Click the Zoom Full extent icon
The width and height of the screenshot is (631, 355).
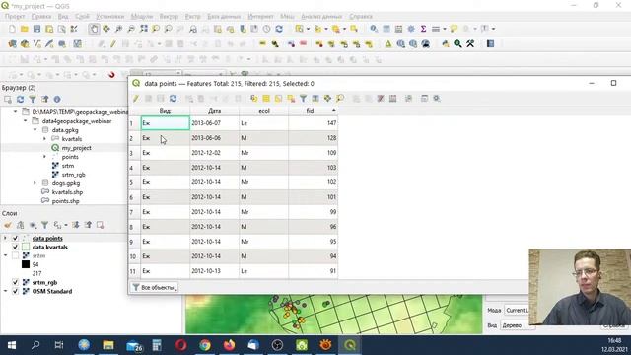tap(144, 29)
